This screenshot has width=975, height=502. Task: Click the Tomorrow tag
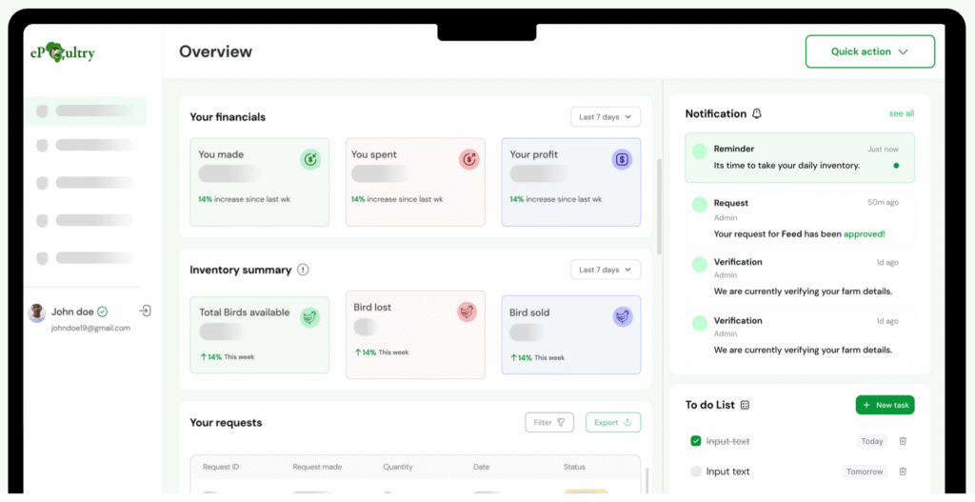(x=865, y=472)
